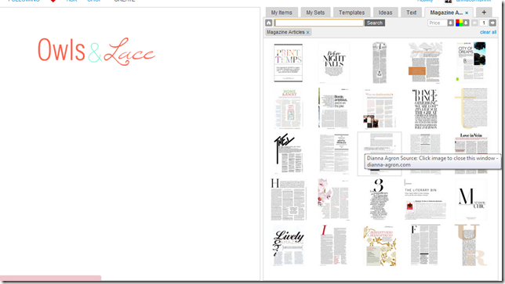
Task: Select the Lively Amazing article thumbnail
Action: [289, 246]
